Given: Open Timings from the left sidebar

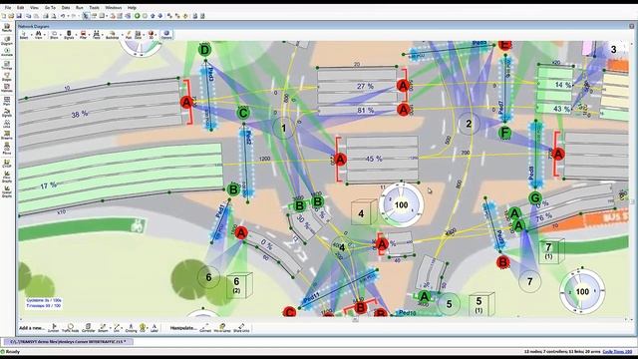Looking at the screenshot, I should tap(7, 64).
